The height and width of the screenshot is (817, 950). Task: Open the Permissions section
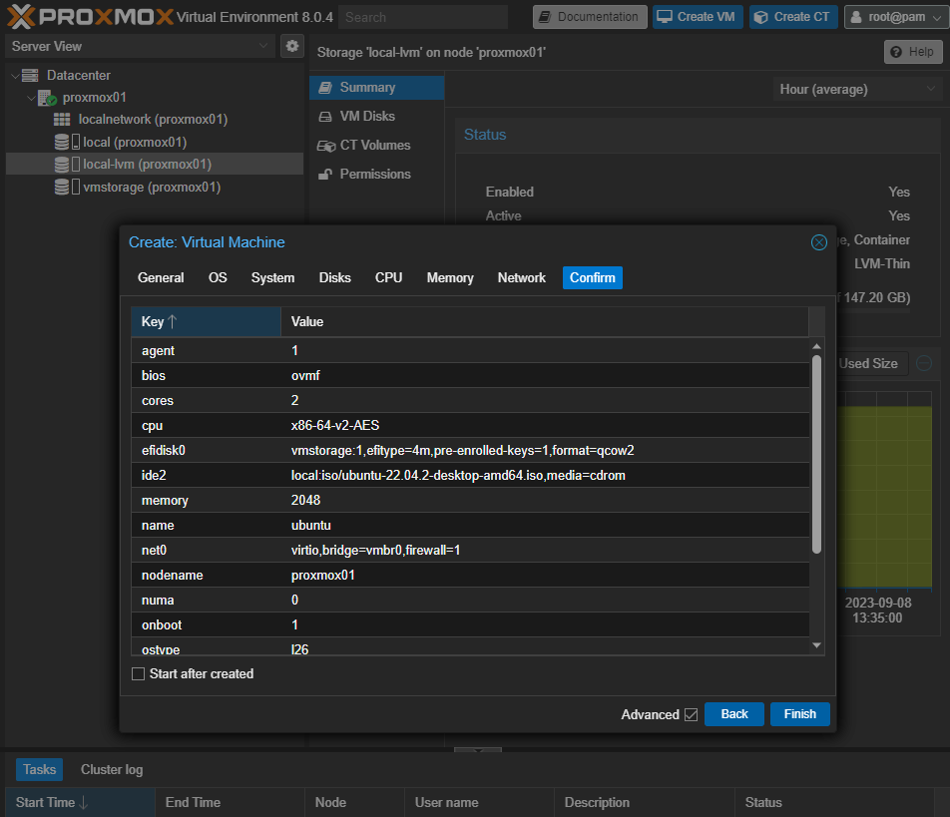374,175
